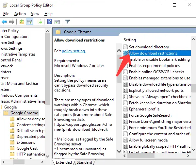Select Fetch keepalive duration on Shutdown setting

click(157, 103)
